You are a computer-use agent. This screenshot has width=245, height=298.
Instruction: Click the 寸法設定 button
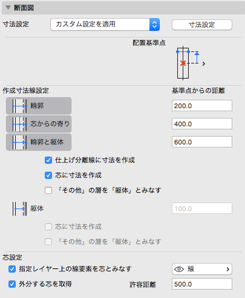tap(202, 25)
